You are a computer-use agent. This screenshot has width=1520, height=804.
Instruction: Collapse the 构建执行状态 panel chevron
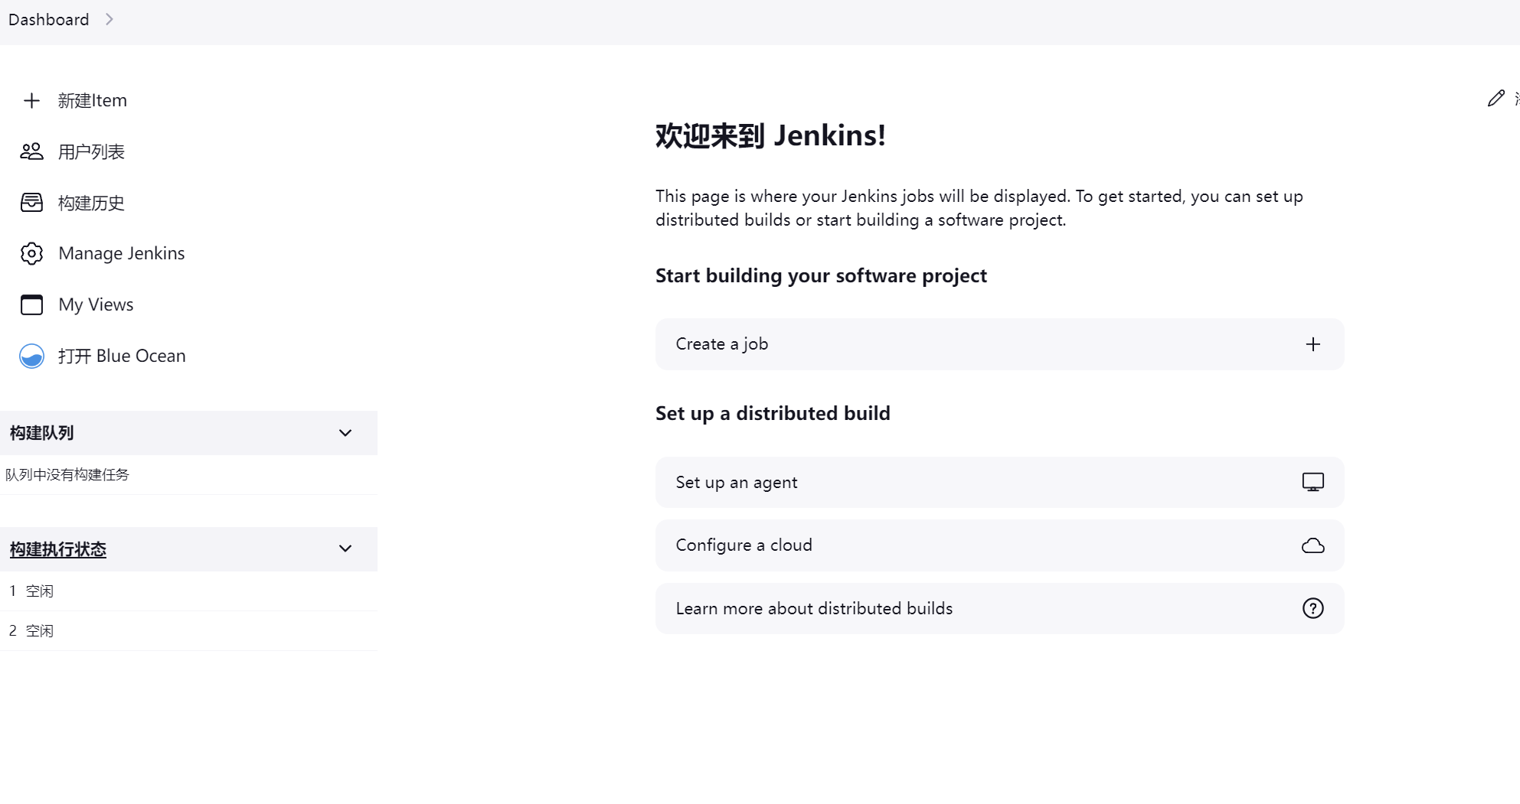pyautogui.click(x=345, y=548)
